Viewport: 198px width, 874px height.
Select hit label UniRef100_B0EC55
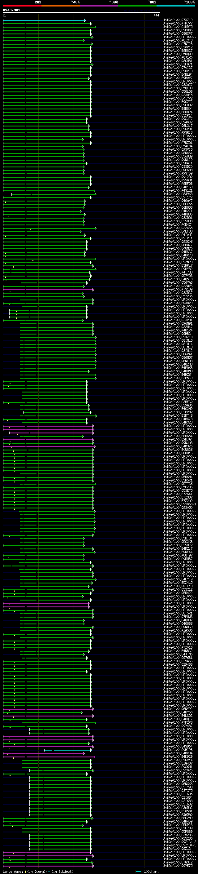(x=178, y=204)
